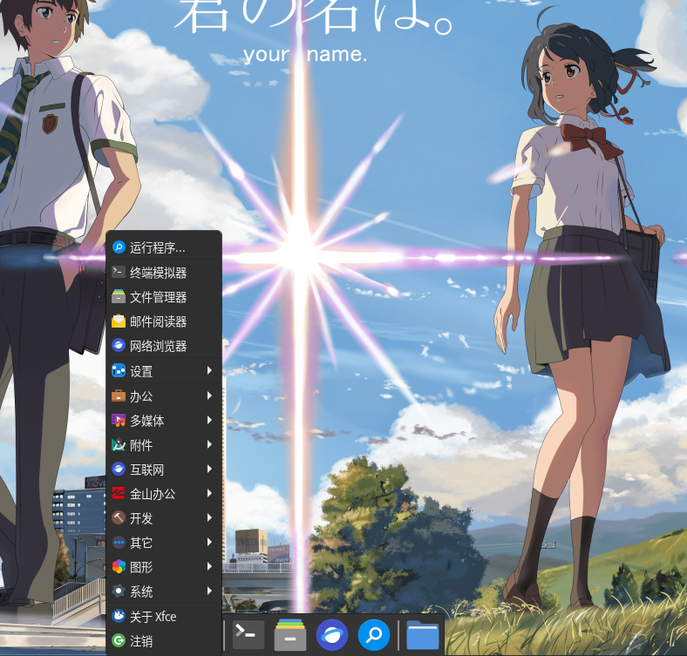Expand the 附件 submenu arrow
Image resolution: width=687 pixels, height=656 pixels.
pyautogui.click(x=209, y=445)
